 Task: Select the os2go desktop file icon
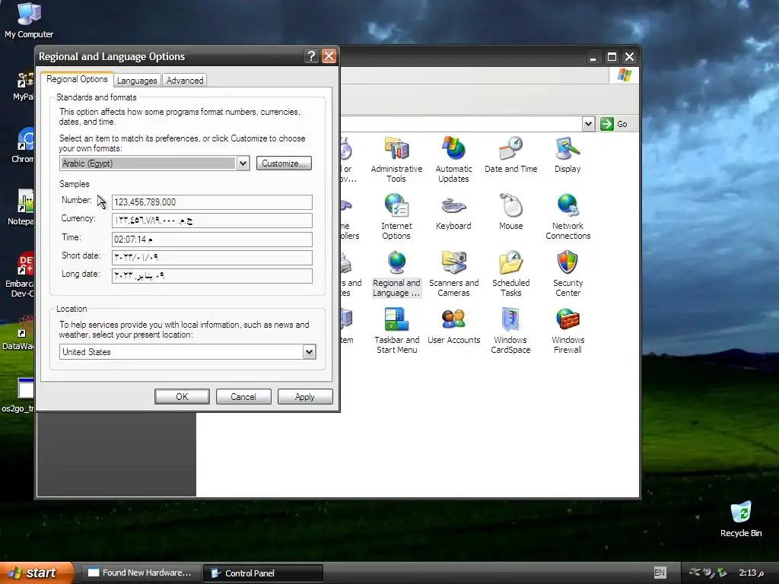point(18,395)
